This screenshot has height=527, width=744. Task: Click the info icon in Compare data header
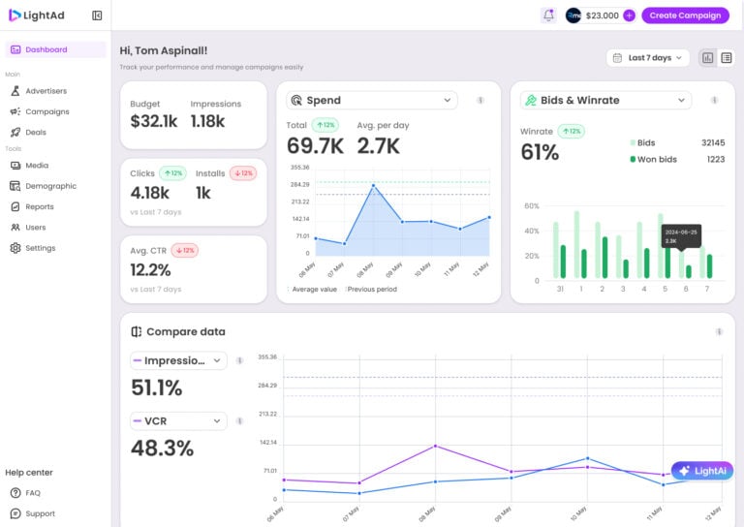click(x=719, y=331)
